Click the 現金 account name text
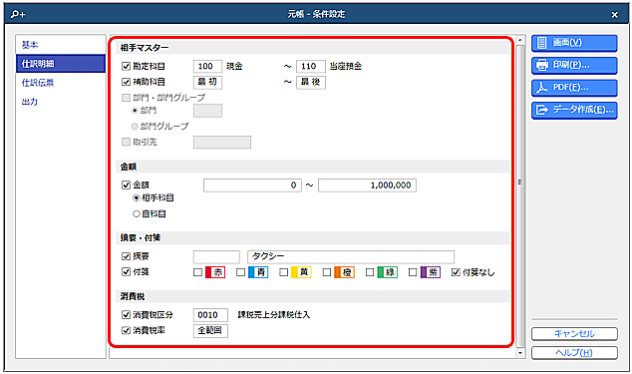Viewport: 632px width, 374px height. (234, 66)
